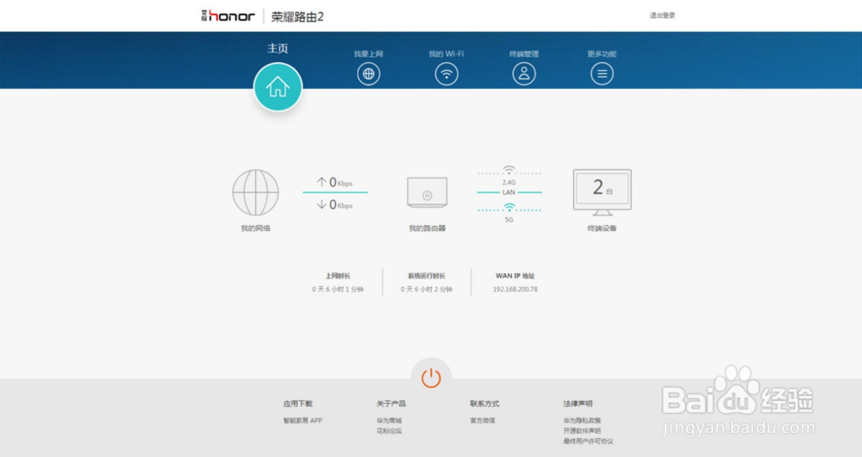This screenshot has width=862, height=457.
Task: Click the 终端设备 monitor icon
Action: pos(602,192)
